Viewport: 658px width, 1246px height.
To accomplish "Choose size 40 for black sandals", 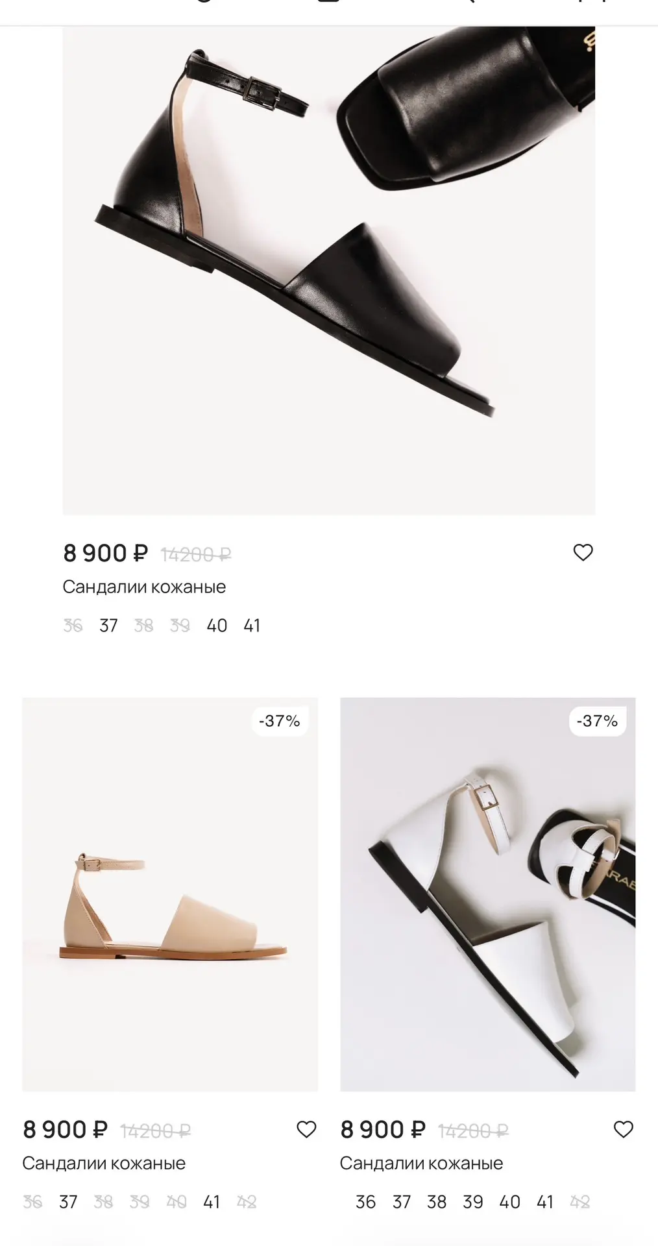I will click(217, 626).
